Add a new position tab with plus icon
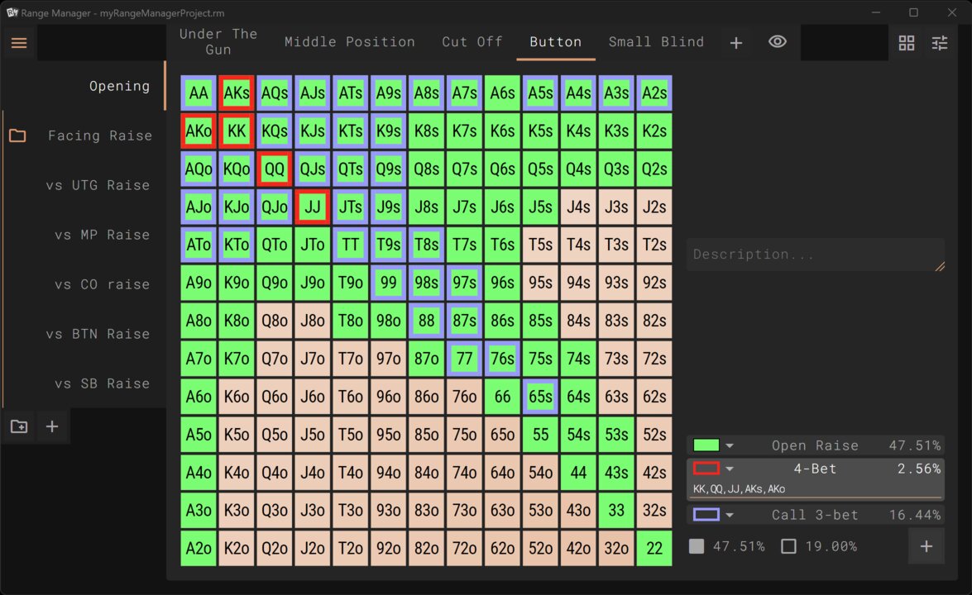The height and width of the screenshot is (595, 972). 735,43
